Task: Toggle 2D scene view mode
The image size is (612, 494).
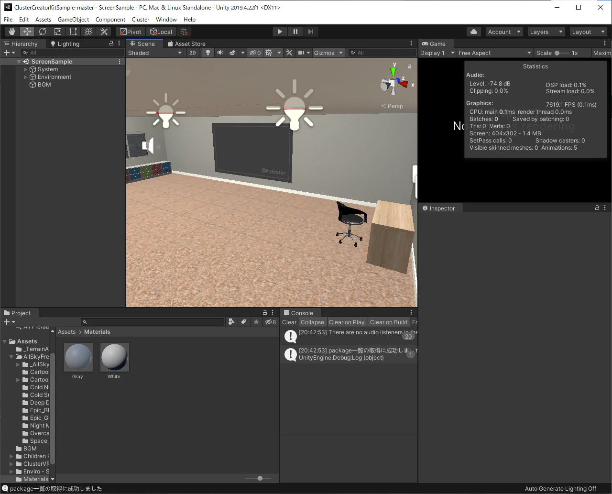Action: (x=193, y=53)
